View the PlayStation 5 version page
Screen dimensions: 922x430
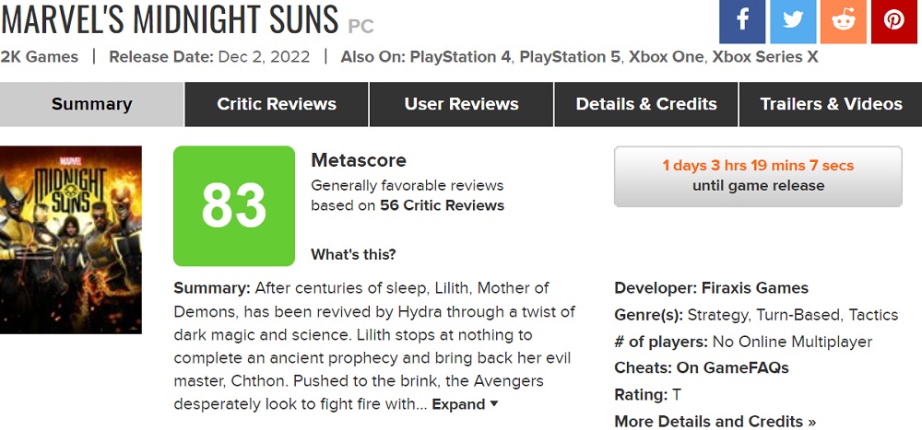click(x=569, y=57)
